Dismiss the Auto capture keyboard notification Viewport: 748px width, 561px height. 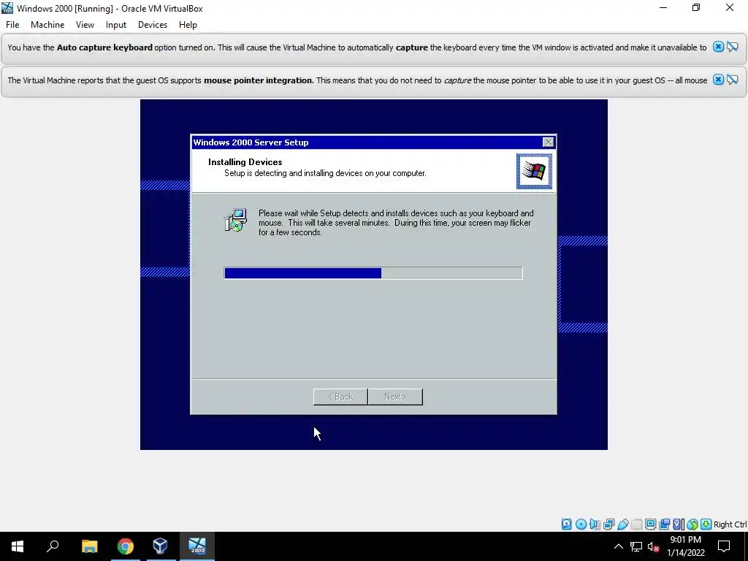coord(718,47)
